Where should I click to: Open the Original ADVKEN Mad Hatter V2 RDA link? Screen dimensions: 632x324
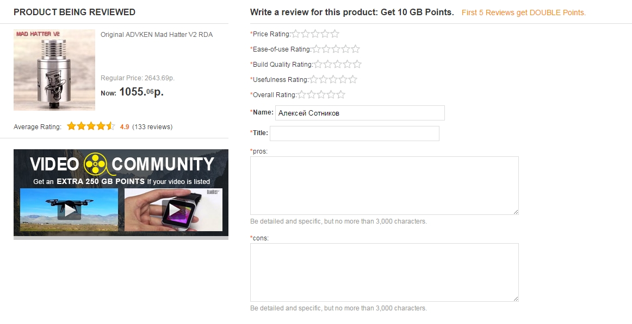pyautogui.click(x=157, y=35)
